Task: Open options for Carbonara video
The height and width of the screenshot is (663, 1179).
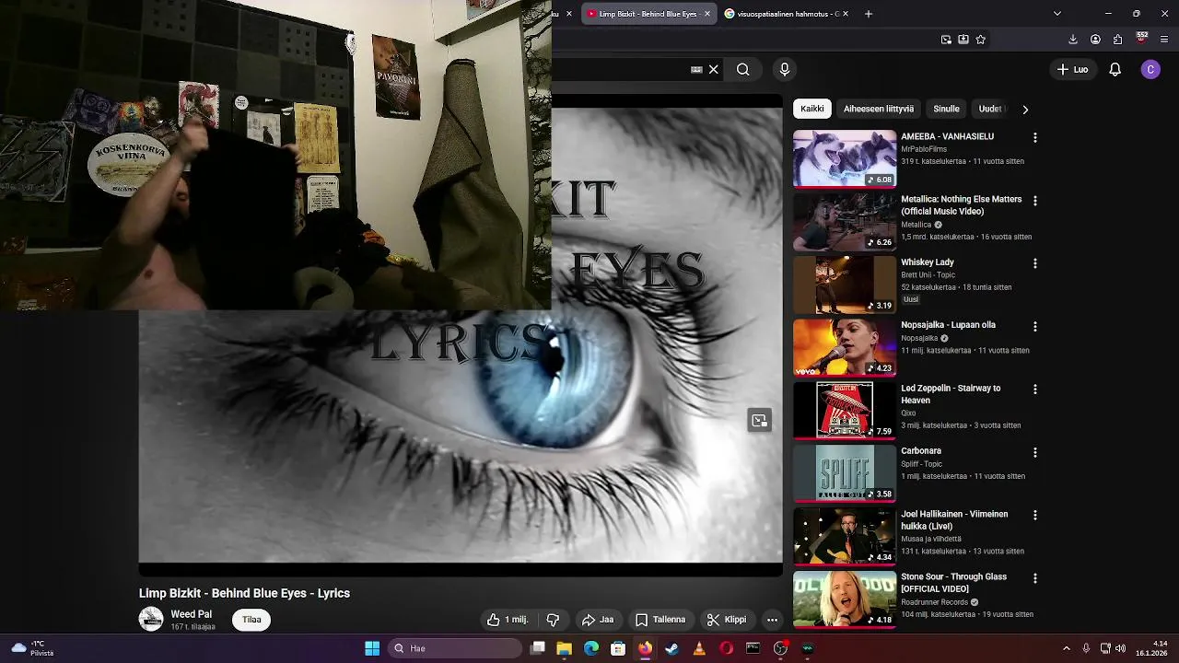Action: click(x=1034, y=452)
